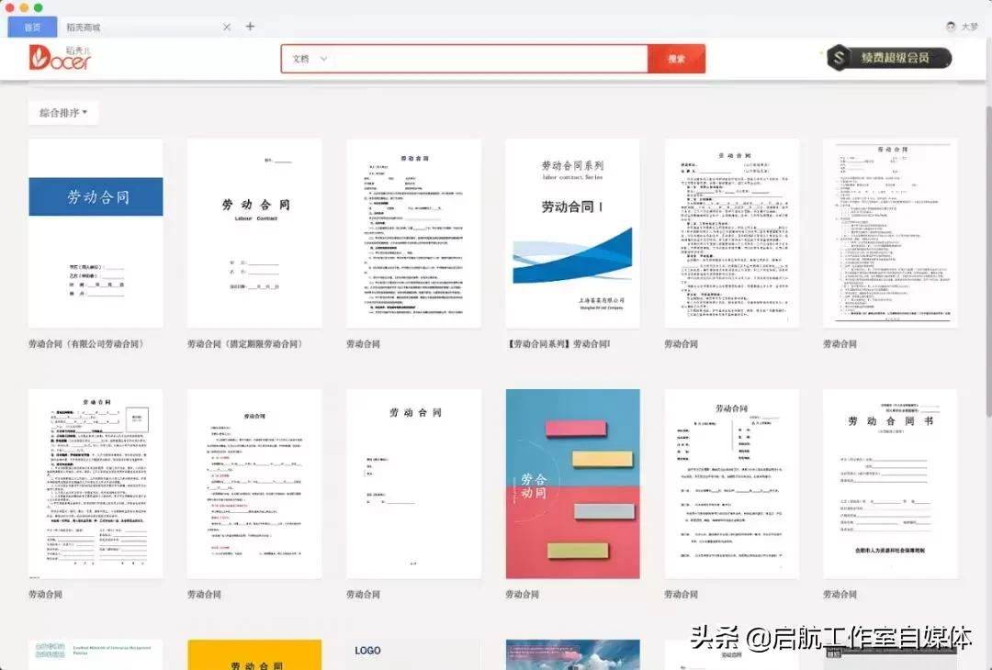
Task: Click the S icon on 续费超级会员 button
Action: pyautogui.click(x=837, y=57)
